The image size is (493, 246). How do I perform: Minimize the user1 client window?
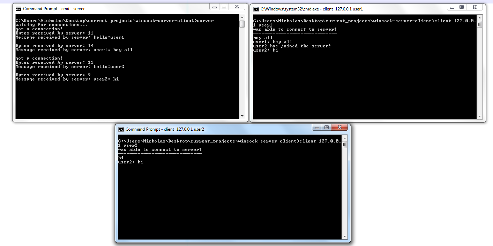click(452, 7)
